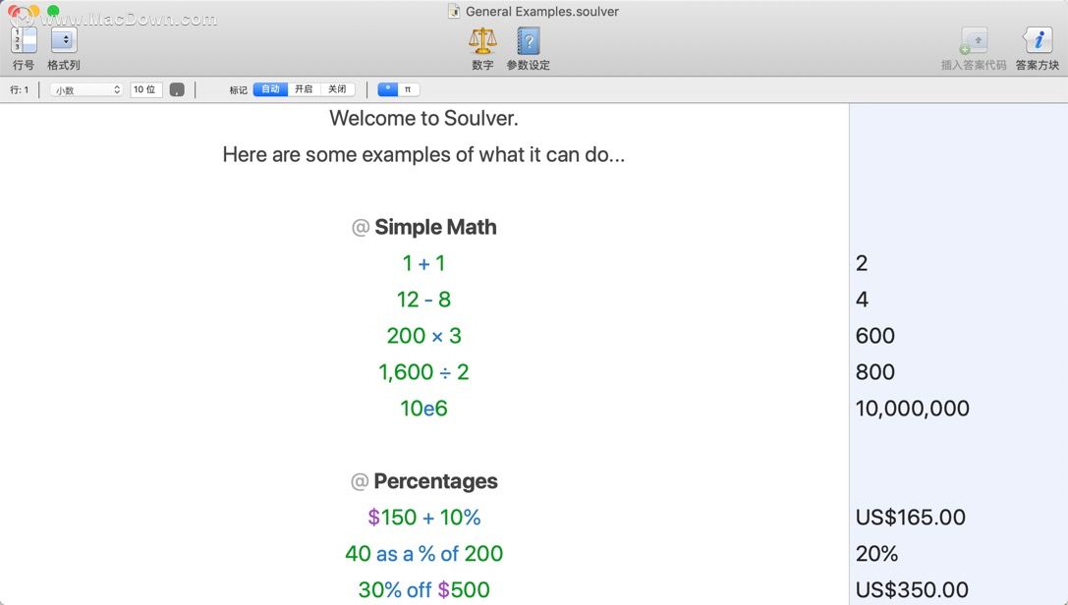Set 标记 mode to 自动
This screenshot has height=605, width=1068.
[270, 89]
